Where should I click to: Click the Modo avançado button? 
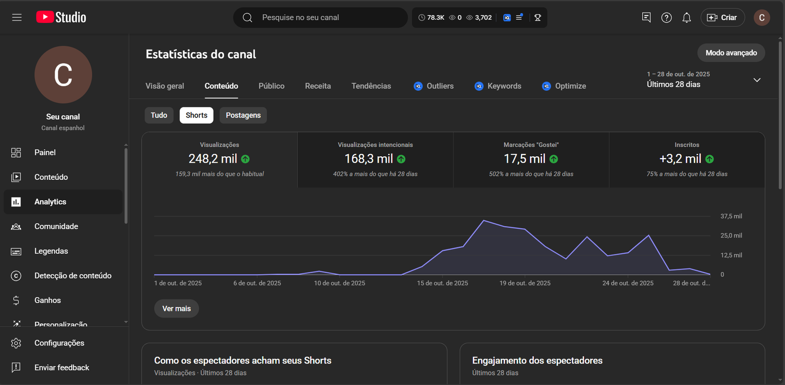(x=731, y=53)
